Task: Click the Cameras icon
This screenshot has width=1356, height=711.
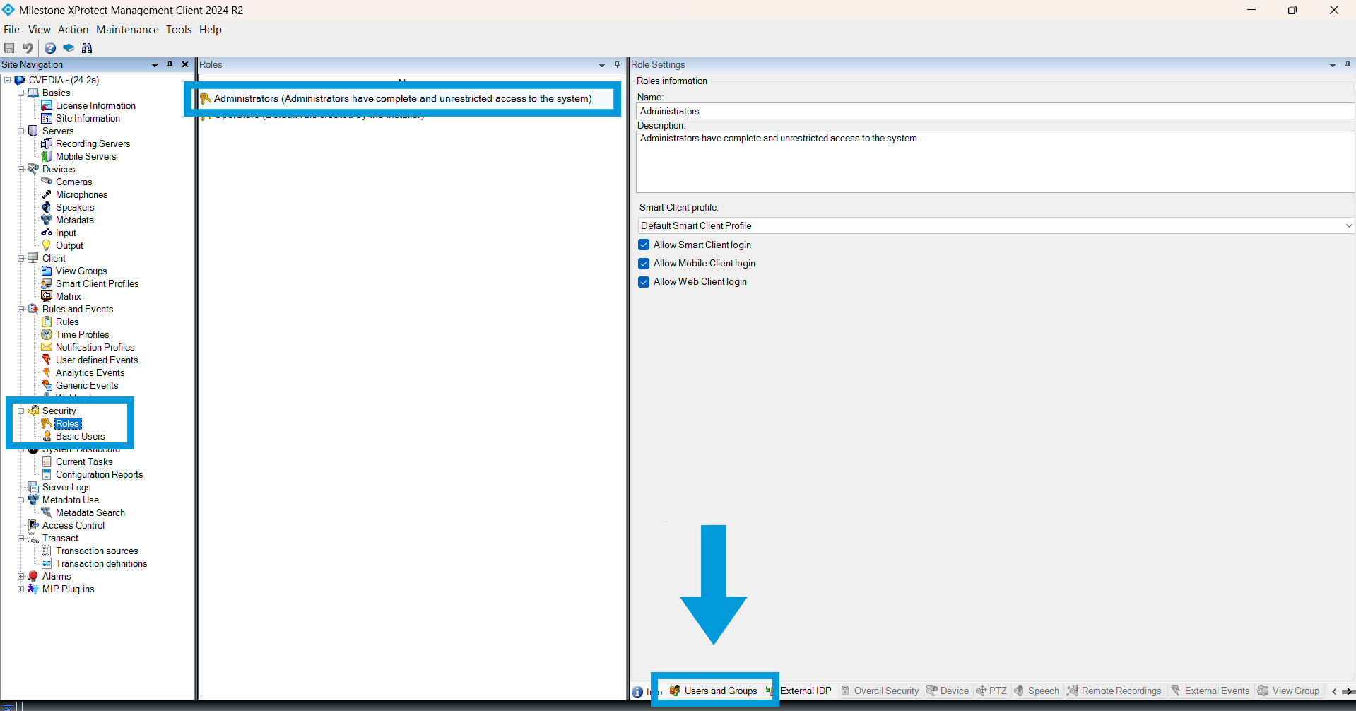Action: pos(47,182)
